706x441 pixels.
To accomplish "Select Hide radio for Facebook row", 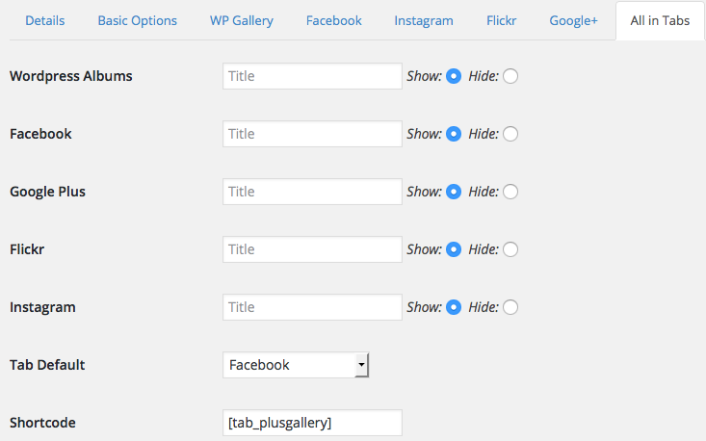I will point(510,134).
